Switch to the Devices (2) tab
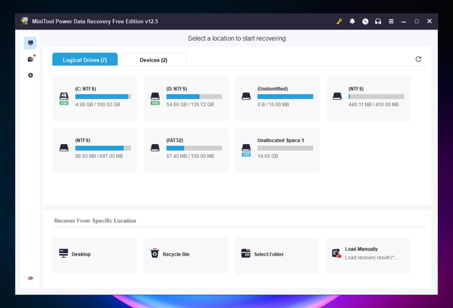 point(153,60)
